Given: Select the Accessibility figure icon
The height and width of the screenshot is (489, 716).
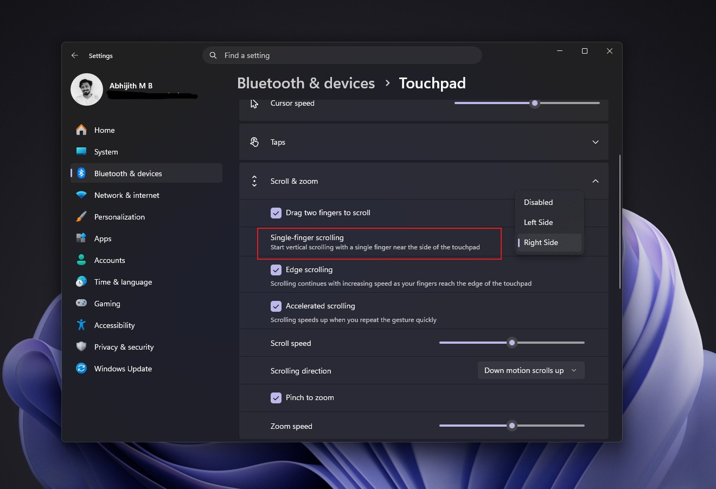Looking at the screenshot, I should click(81, 325).
